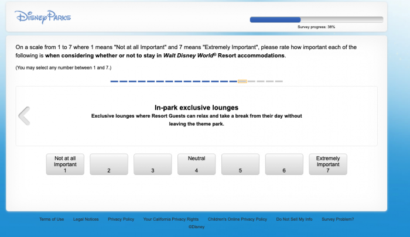410x237 pixels.
Task: Click the last gray question step indicator
Action: [x=279, y=81]
